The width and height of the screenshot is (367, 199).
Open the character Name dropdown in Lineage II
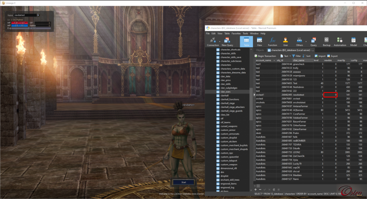(38, 15)
